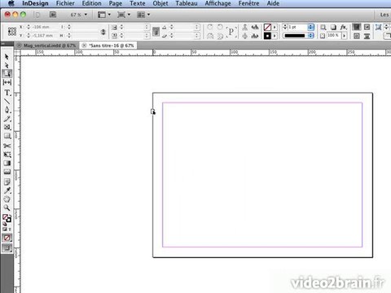Select the Direct Selection tool
Viewport: 391px width, 293px height.
point(7,65)
